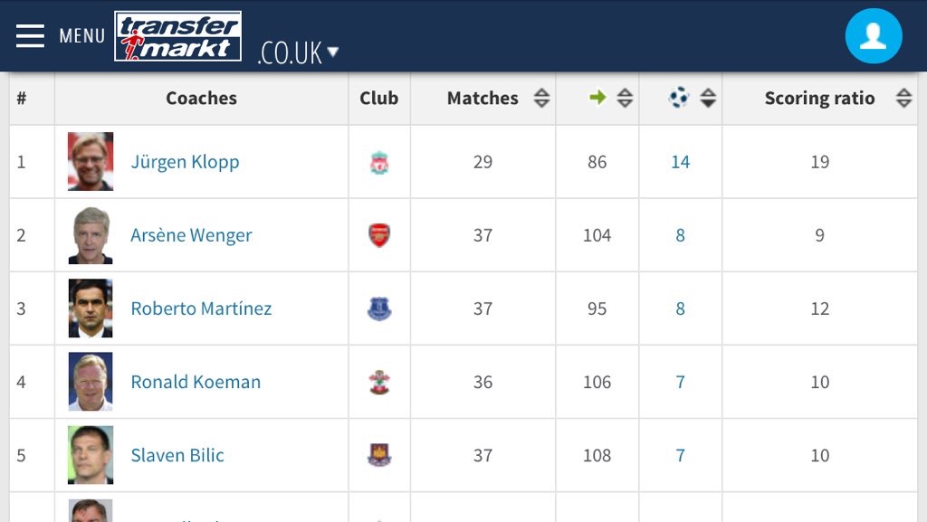This screenshot has height=522, width=927.
Task: Open Jürgen Klopp's profile link
Action: [x=185, y=163]
